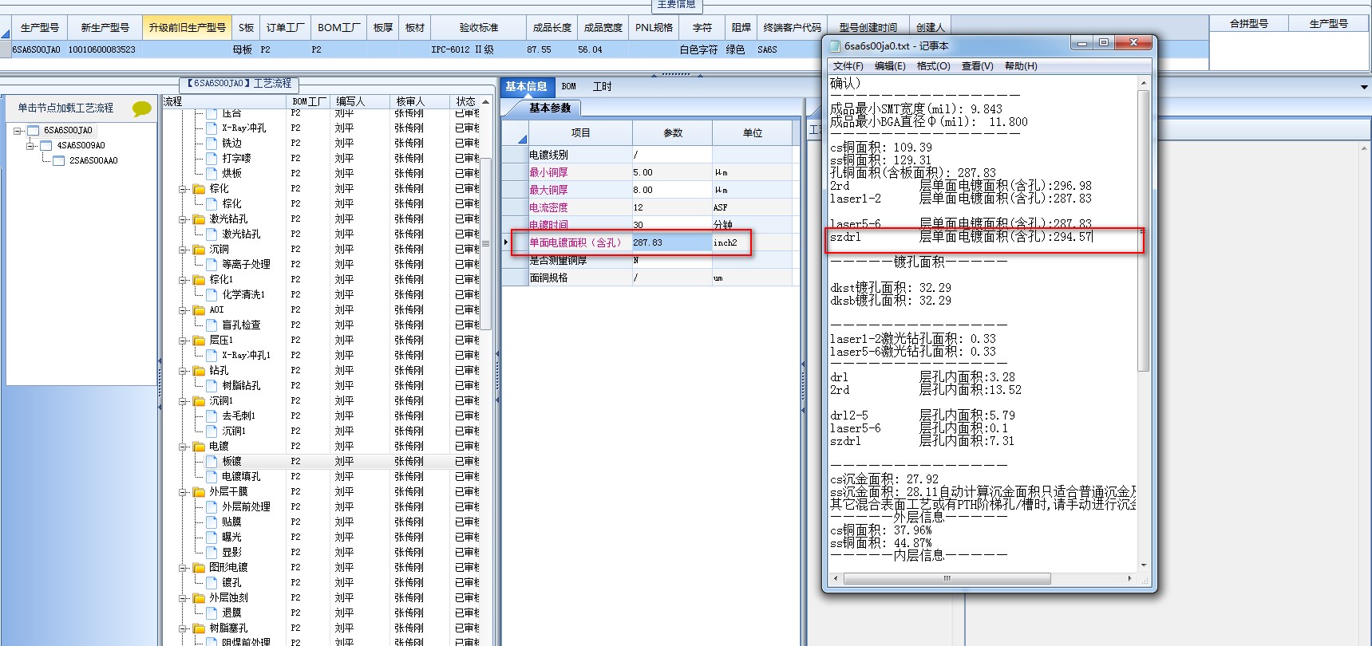Switch to the 工时 tab
The image size is (1372, 646).
(602, 86)
